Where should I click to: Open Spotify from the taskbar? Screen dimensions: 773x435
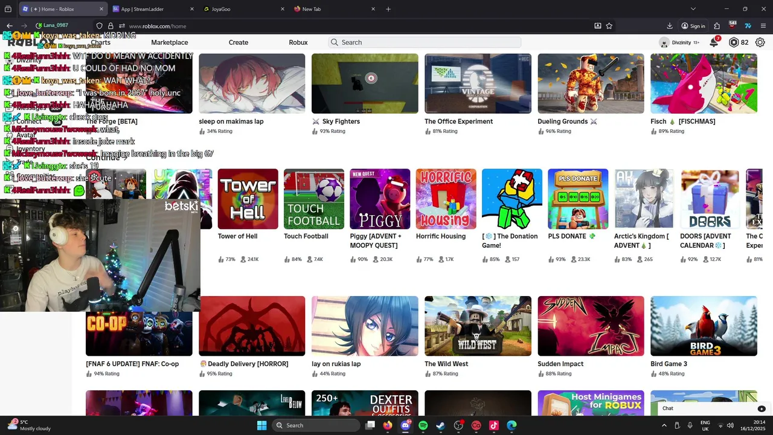point(423,425)
